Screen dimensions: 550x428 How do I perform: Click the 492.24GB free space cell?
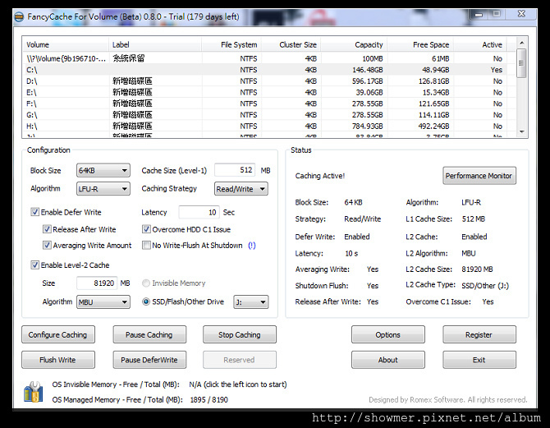[x=434, y=126]
